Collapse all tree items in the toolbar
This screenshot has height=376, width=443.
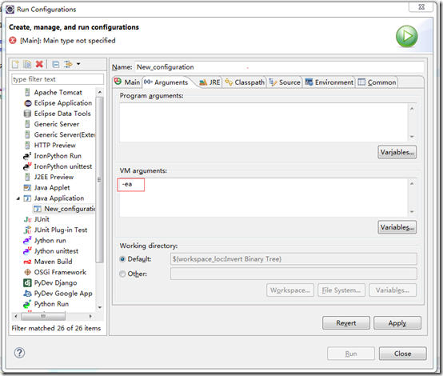click(56, 65)
